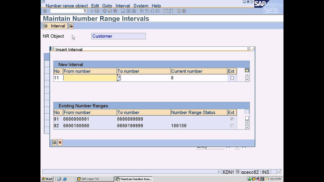Close the Insert Interval dialog
The image size is (324, 182).
(x=249, y=49)
